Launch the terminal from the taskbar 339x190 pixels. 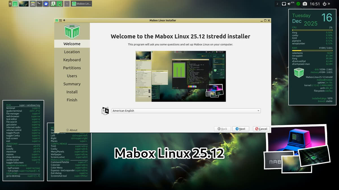coord(39,4)
